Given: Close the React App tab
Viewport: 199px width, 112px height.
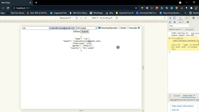Looking at the screenshot, I should [x=30, y=2].
